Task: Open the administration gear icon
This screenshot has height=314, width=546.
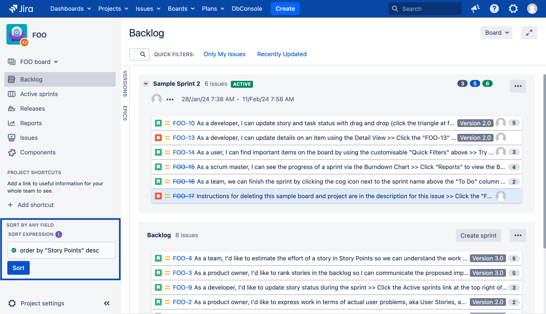Action: [513, 9]
